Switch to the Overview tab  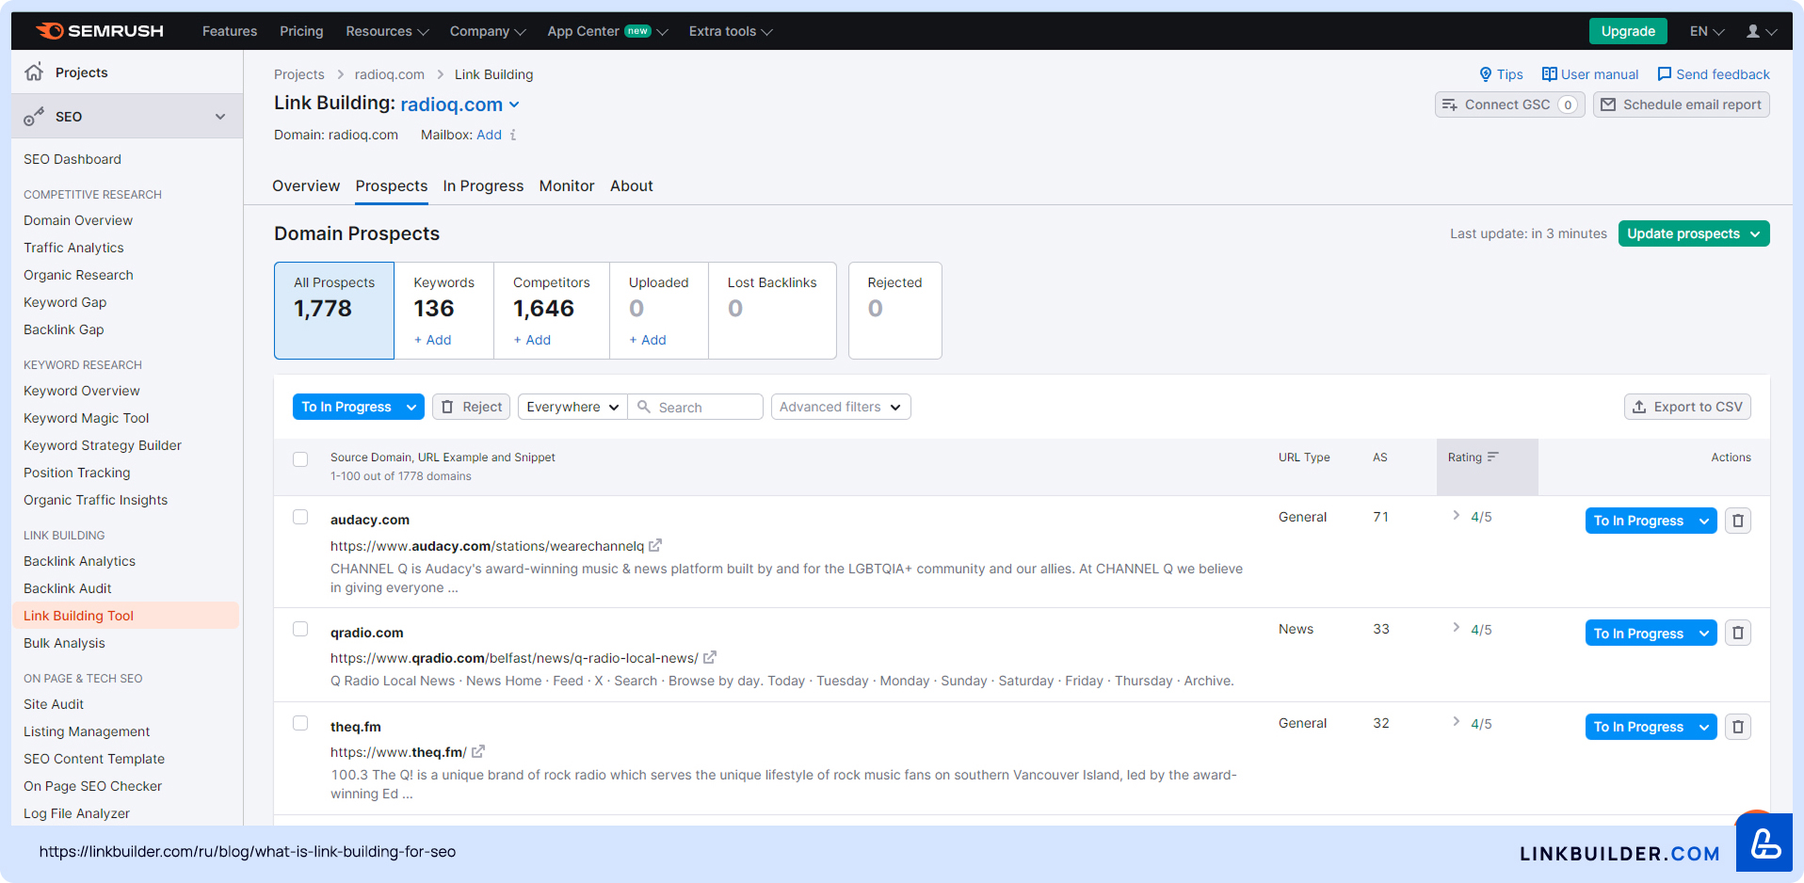click(306, 185)
